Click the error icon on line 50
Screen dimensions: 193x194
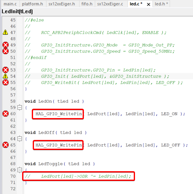(x=5, y=51)
